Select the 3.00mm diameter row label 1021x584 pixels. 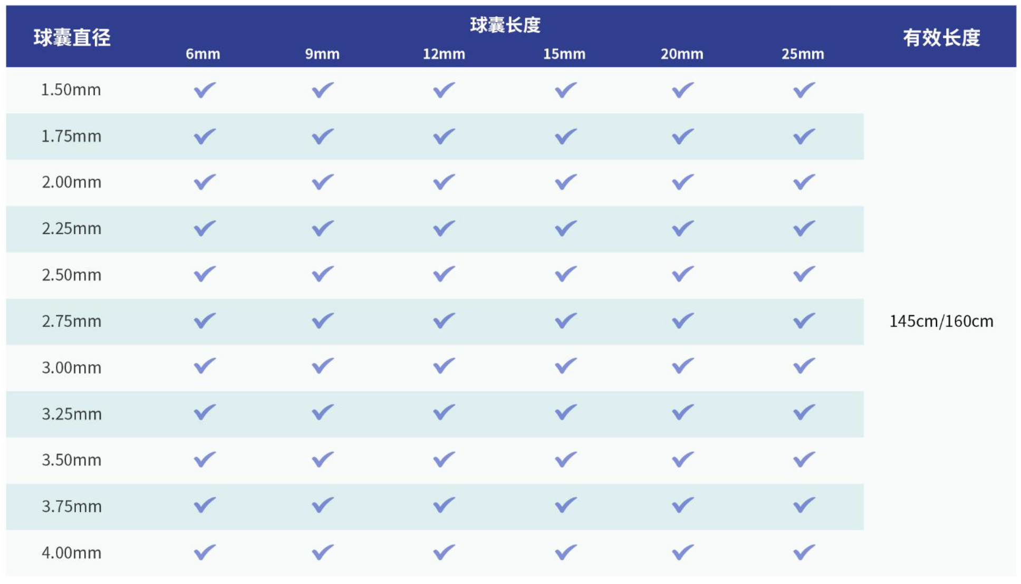tap(71, 367)
